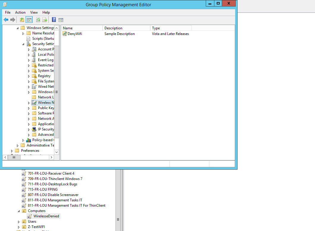Select the DenyWifi wireless policy entry
The width and height of the screenshot is (315, 231).
(75, 34)
